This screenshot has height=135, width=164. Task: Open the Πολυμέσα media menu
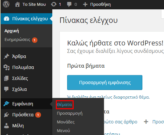coord(23,67)
